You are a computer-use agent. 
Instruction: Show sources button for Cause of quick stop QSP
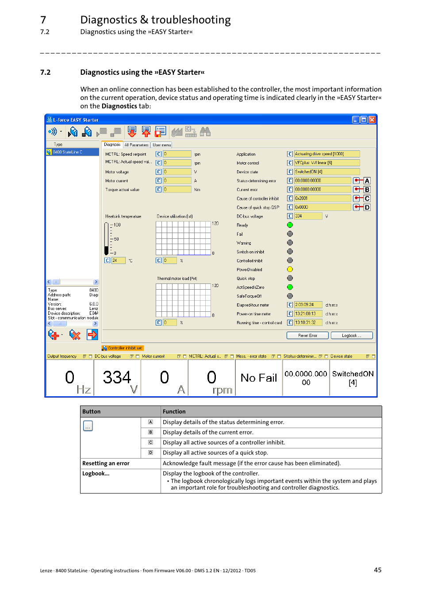pyautogui.click(x=356, y=207)
